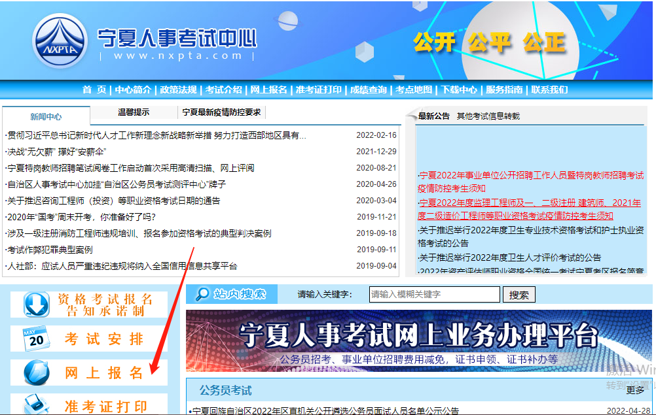Open the 考试安排 sidebar button
This screenshot has height=415, width=656.
89,339
